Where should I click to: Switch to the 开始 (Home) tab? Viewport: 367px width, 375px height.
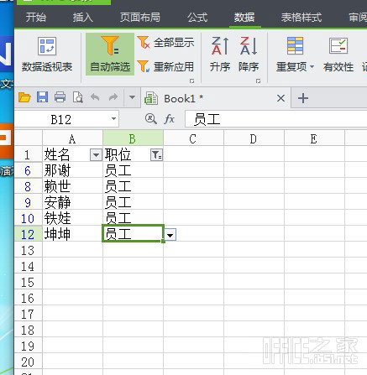point(36,18)
